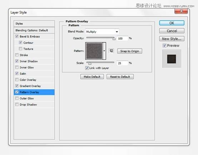Image resolution: width=198 pixels, height=155 pixels.
Task: Enable the Color Overlay checkbox
Action: coord(17,80)
